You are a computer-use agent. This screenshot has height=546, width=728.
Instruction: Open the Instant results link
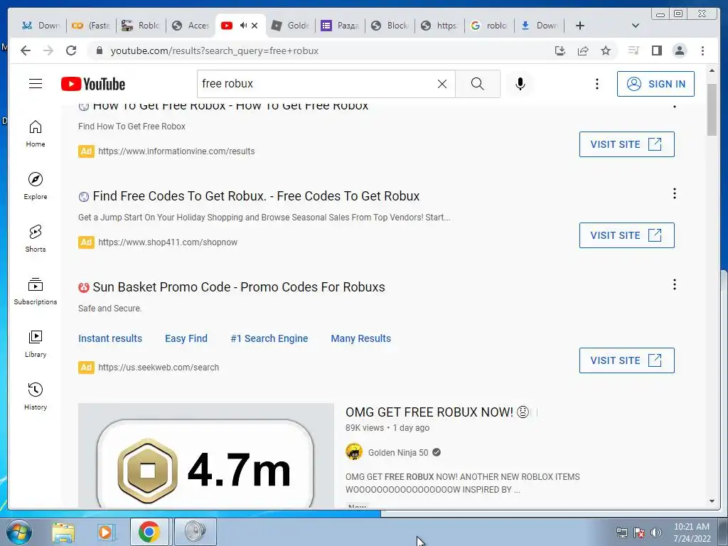[x=110, y=338]
